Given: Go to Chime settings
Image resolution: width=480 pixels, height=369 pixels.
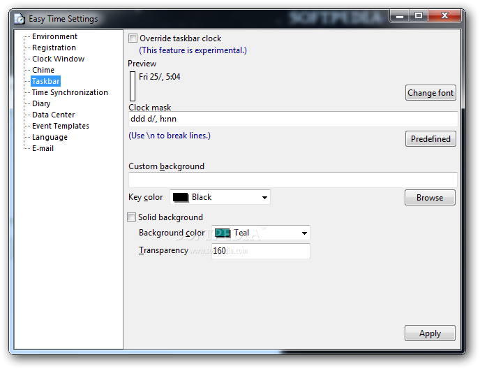Looking at the screenshot, I should (43, 70).
